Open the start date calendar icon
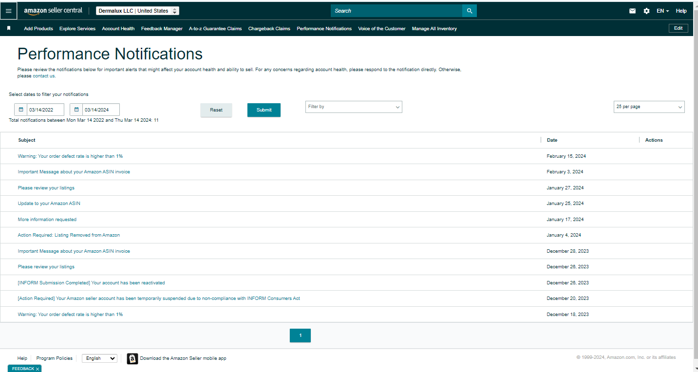 click(21, 110)
